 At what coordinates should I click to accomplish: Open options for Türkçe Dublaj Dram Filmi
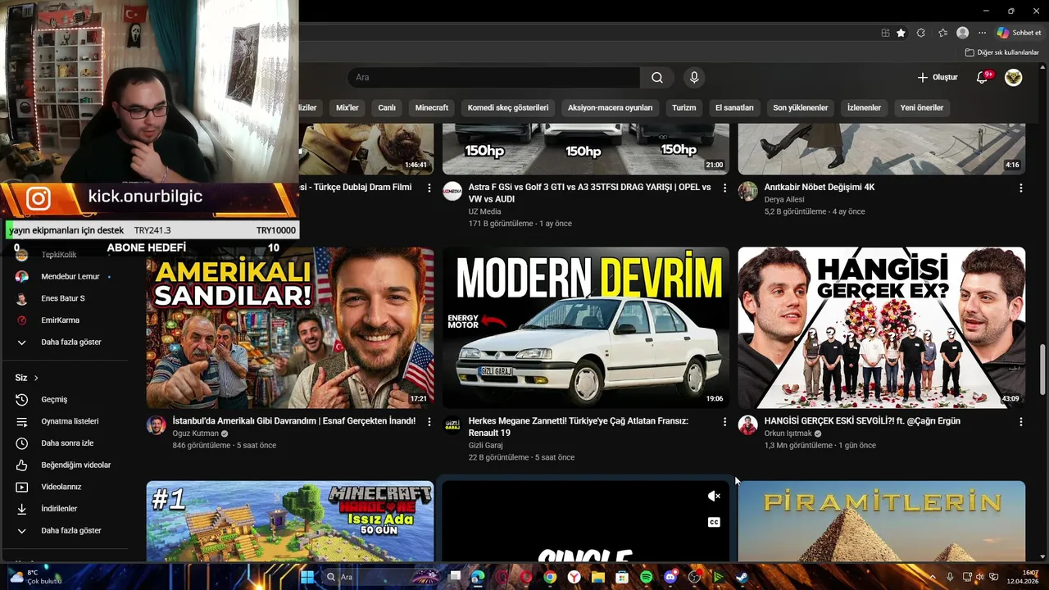pos(429,188)
